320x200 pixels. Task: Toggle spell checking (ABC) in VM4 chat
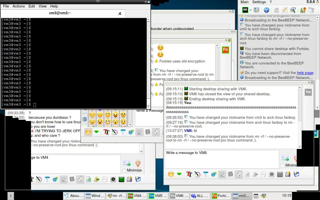coord(64,179)
